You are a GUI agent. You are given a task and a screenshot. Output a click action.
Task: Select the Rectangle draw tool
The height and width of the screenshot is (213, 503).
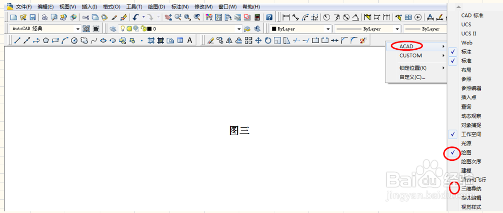55,40
